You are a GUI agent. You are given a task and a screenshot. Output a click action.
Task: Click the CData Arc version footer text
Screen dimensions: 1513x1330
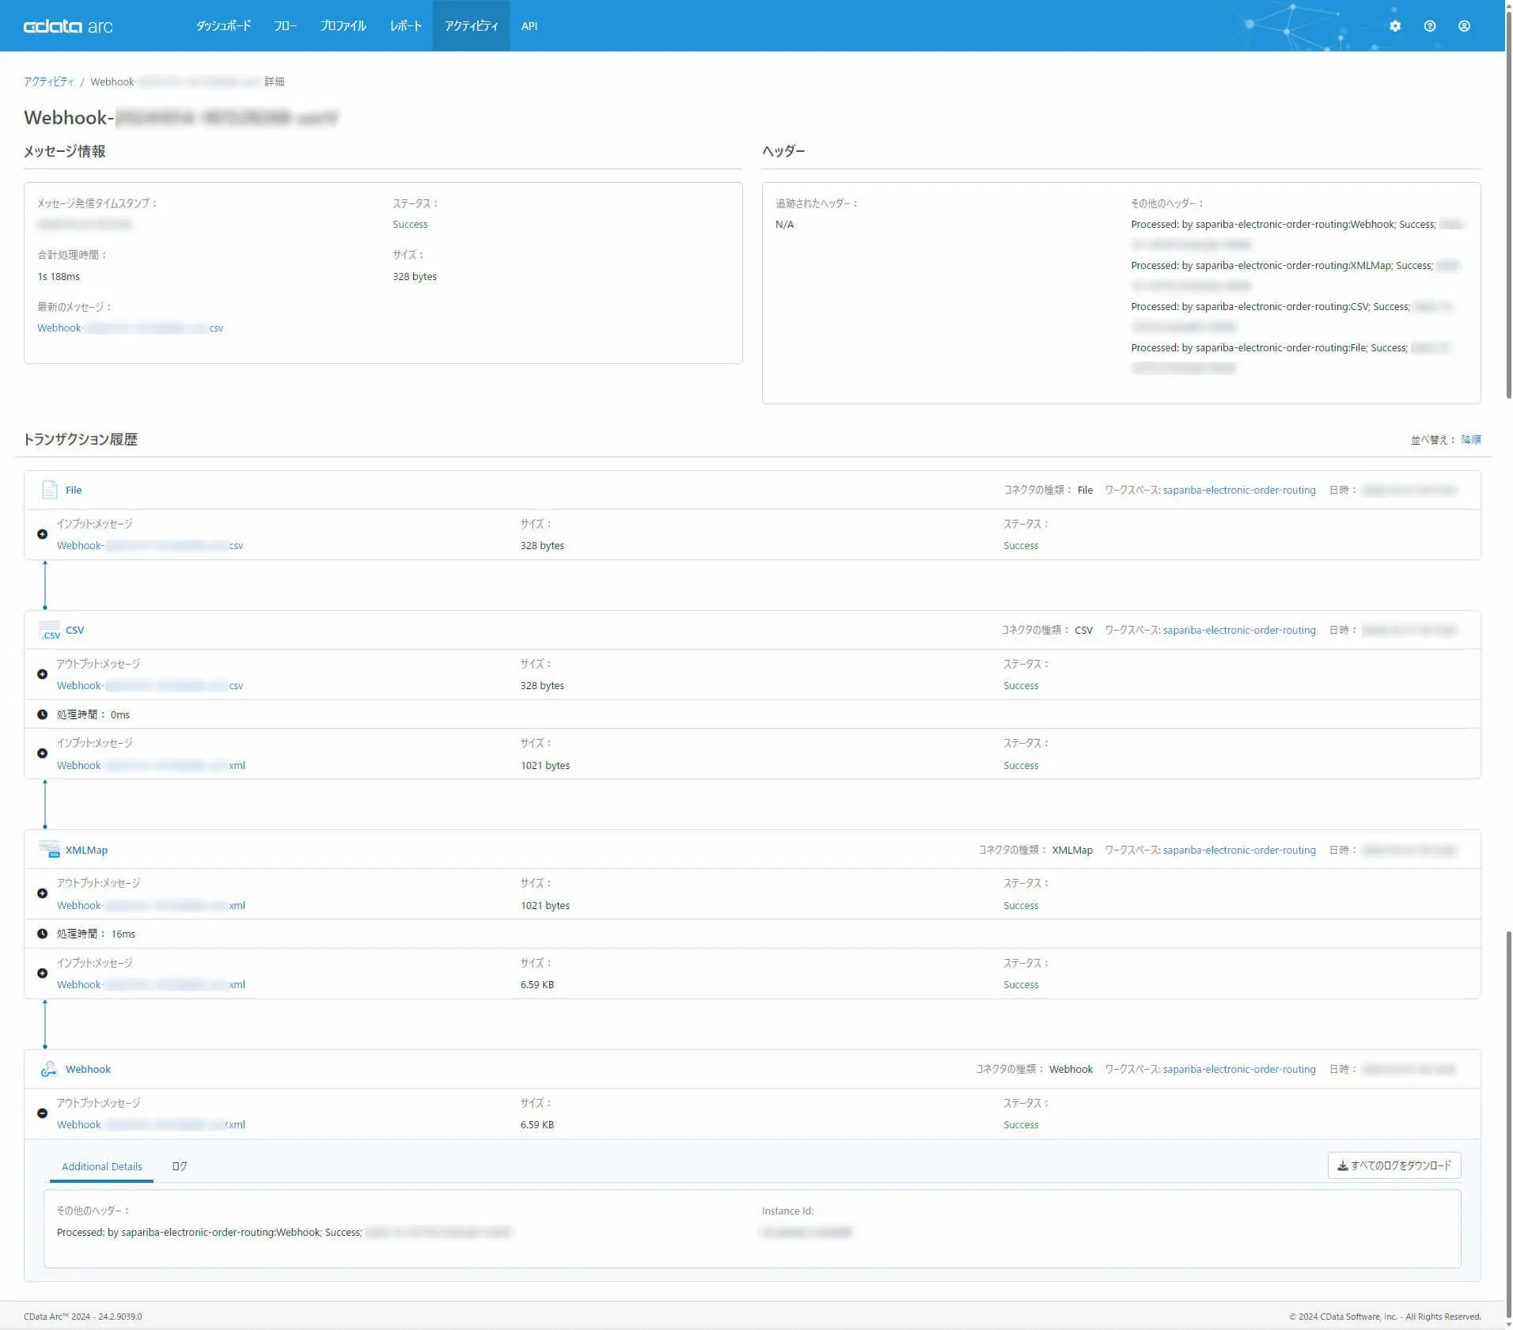tap(83, 1317)
